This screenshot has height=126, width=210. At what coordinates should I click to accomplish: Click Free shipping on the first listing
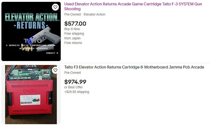(x=74, y=33)
